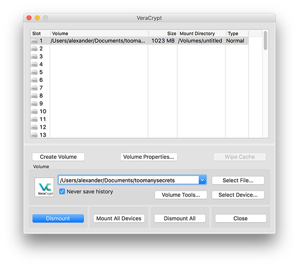Sort list by Volume column header
The image size is (299, 267).
100,34
